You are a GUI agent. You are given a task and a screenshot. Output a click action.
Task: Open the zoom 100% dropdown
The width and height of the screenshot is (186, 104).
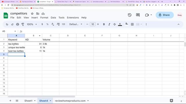pos(32,24)
